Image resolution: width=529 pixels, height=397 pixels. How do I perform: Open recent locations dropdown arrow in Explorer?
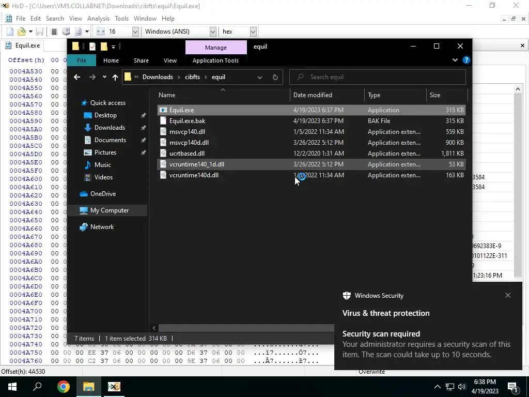pyautogui.click(x=104, y=77)
